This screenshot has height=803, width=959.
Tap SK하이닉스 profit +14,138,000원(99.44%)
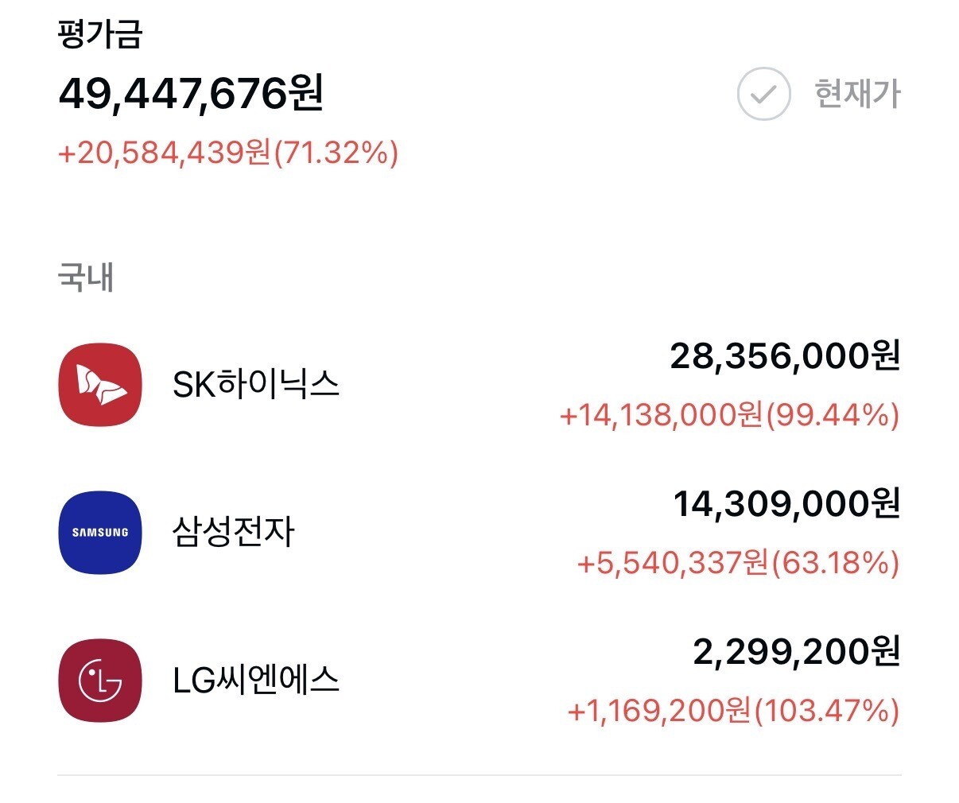pyautogui.click(x=729, y=415)
